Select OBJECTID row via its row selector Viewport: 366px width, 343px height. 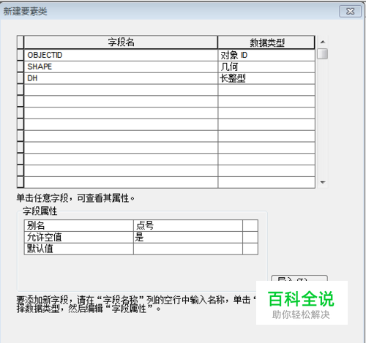point(20,55)
